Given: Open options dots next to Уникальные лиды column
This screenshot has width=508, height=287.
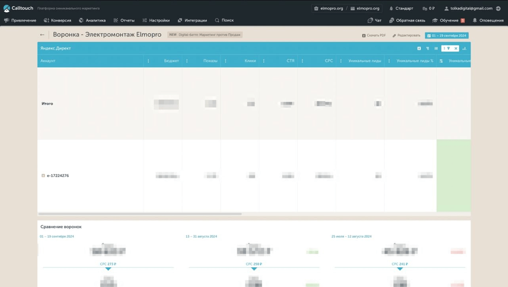Looking at the screenshot, I should 389,61.
